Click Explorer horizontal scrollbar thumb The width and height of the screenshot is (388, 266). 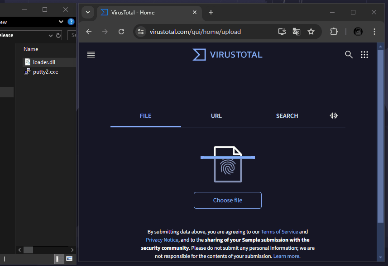(28, 250)
